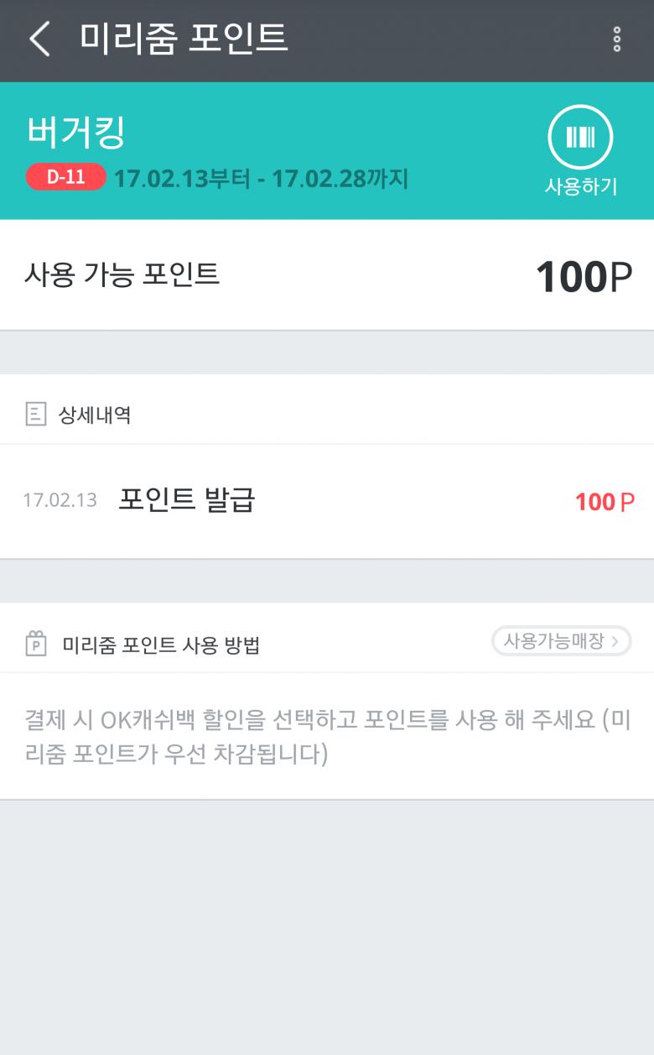Click the 17.02.13부터 - 17.02.28까지 validity period
654x1055 pixels.
(261, 178)
